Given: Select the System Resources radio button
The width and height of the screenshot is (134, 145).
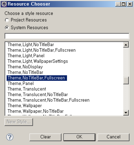Looking at the screenshot, I should pyautogui.click(x=7, y=28).
